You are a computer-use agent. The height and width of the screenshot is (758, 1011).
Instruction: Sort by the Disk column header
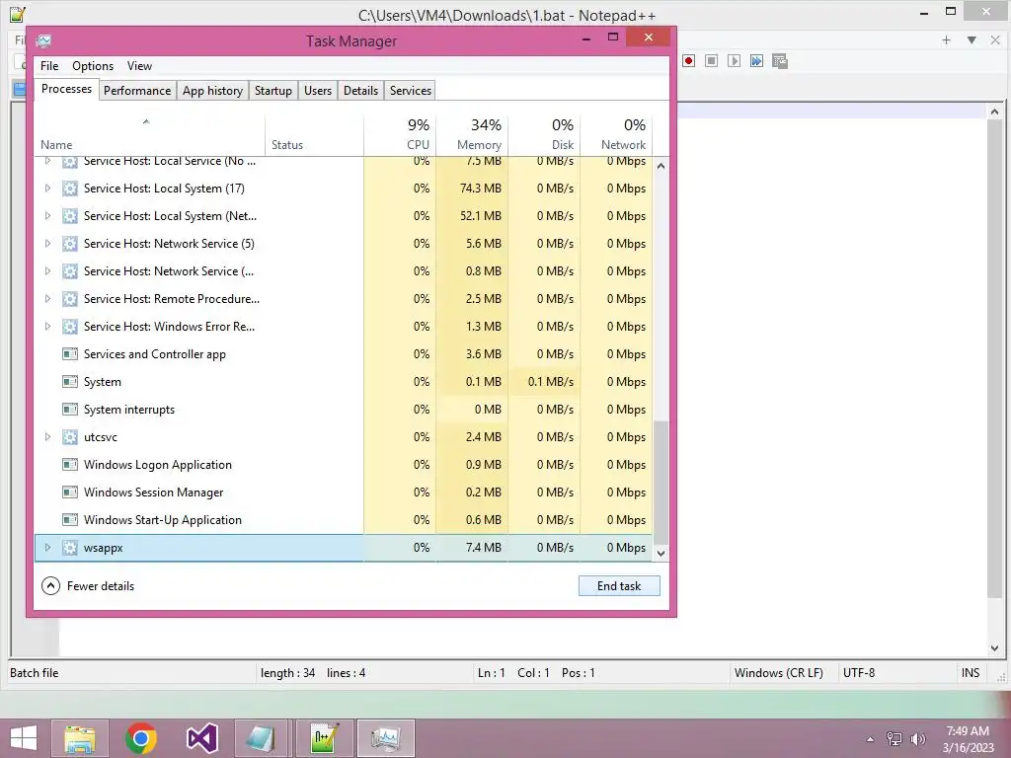(544, 134)
